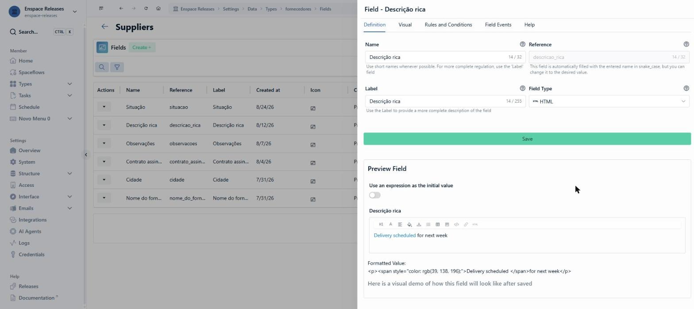The image size is (694, 309).
Task: Open the H1 heading tool in editor
Action: (x=381, y=224)
